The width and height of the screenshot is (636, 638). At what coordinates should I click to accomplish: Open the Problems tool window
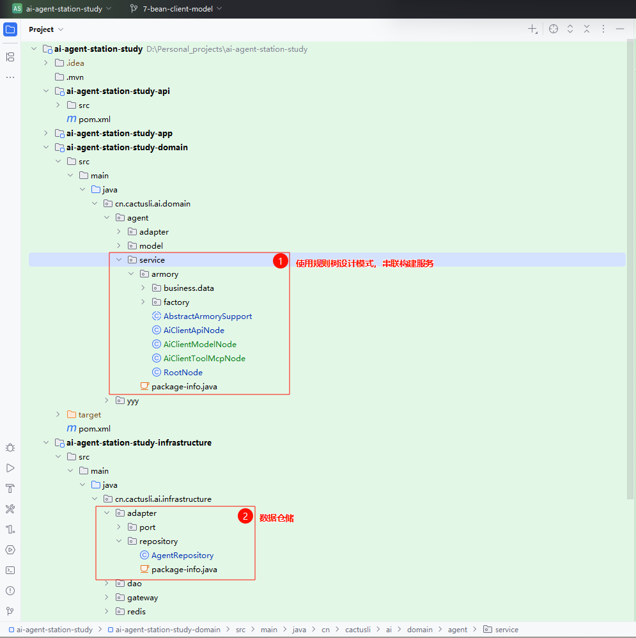pyautogui.click(x=10, y=591)
